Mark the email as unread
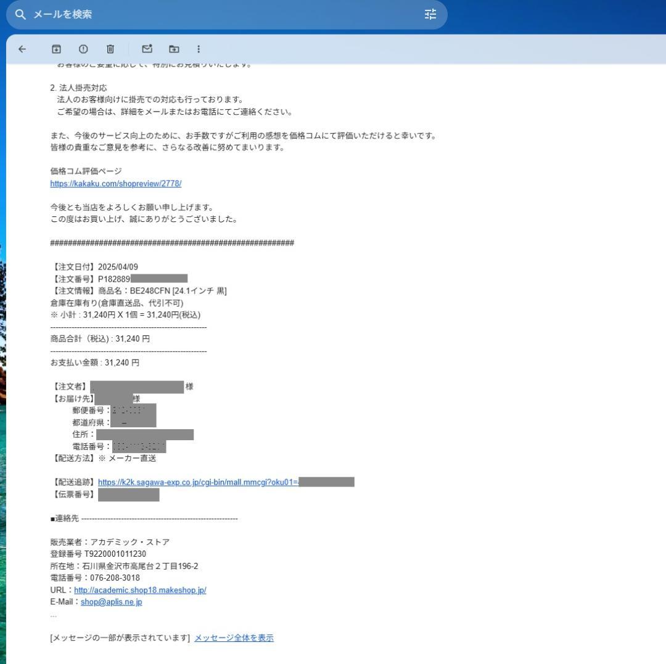 click(x=147, y=49)
